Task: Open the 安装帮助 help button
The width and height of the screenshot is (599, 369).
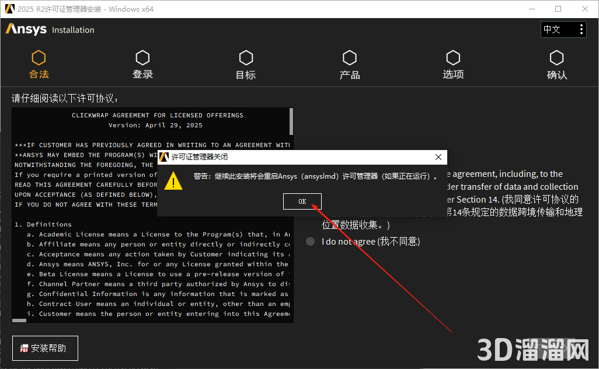Action: coord(45,349)
